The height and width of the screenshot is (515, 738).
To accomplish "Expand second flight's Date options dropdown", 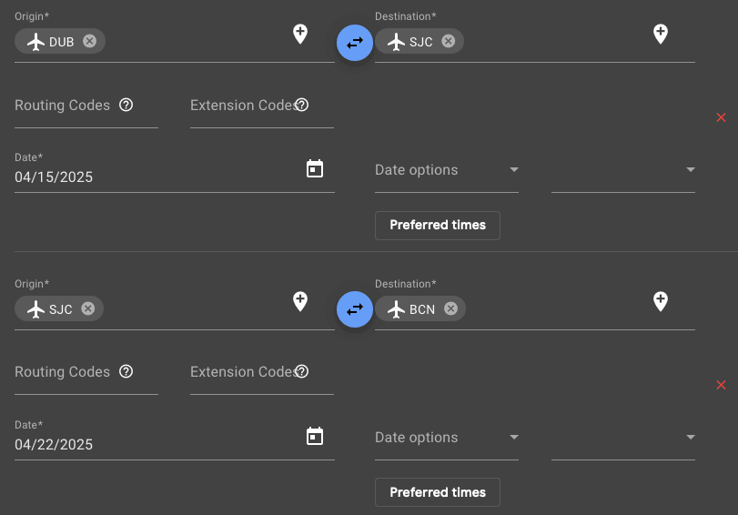I will pos(446,438).
